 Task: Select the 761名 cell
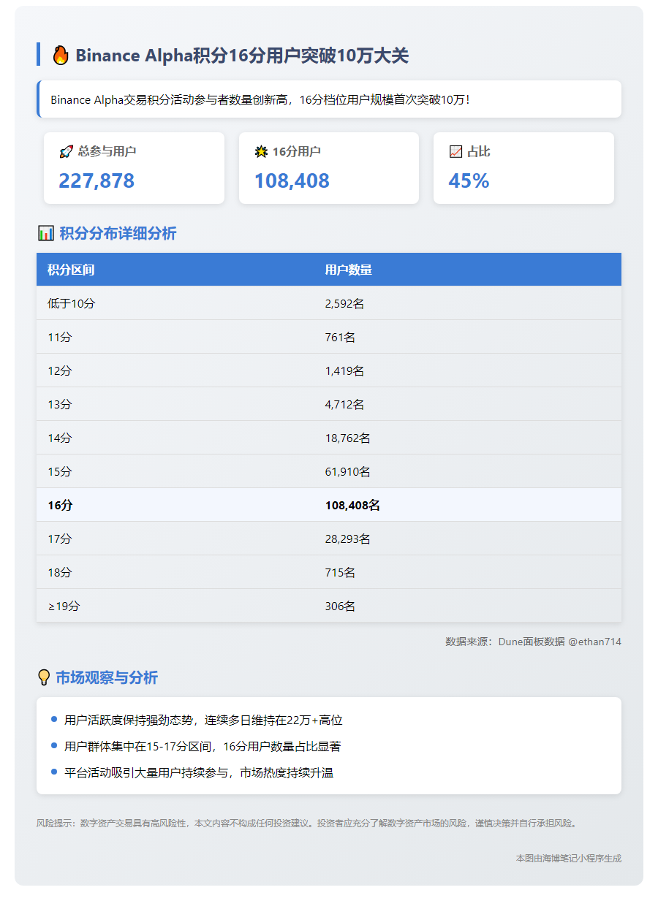[340, 337]
